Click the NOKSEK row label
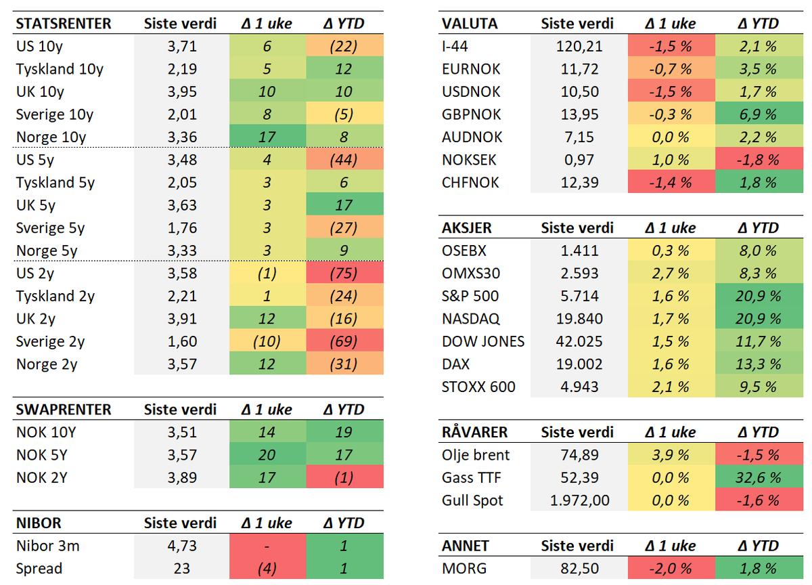Screen dimensions: 812x585 [469, 160]
